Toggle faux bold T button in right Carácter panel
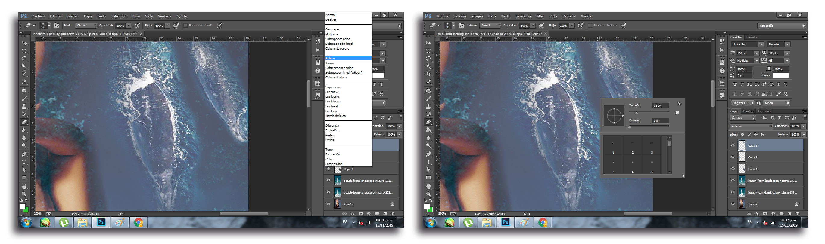 735,84
